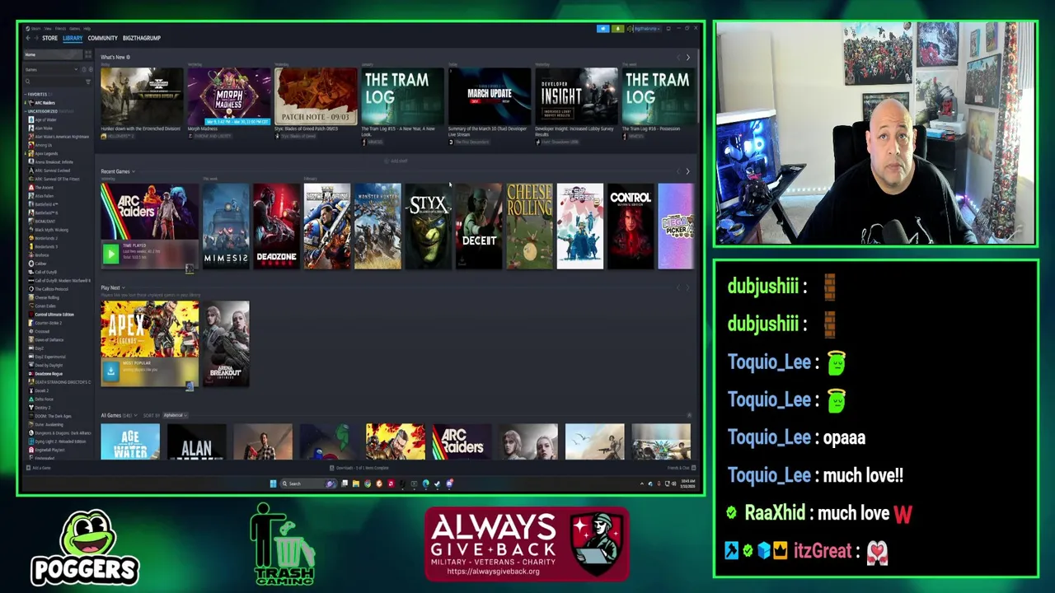Viewport: 1055px width, 593px height.
Task: Click the Steam back navigation arrow
Action: 28,38
